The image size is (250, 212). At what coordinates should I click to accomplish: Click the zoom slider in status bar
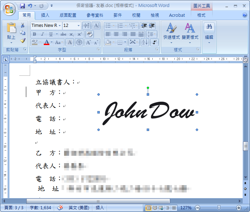[219, 208]
